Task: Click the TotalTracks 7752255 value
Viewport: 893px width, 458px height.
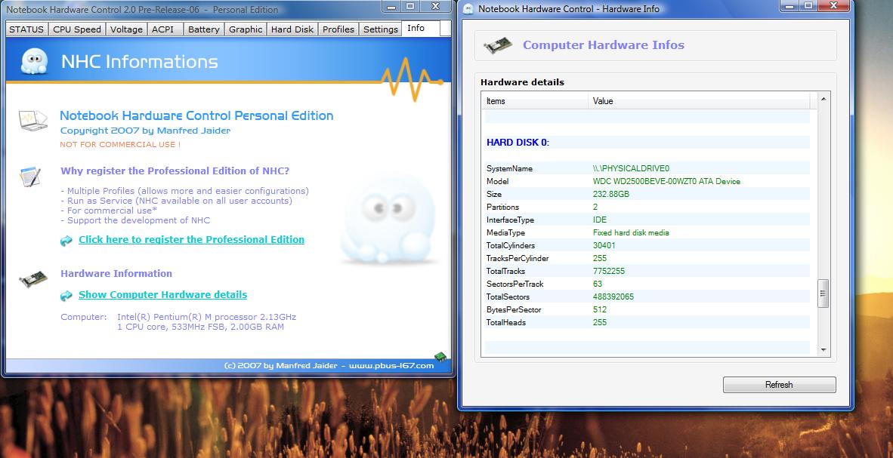Action: [609, 271]
